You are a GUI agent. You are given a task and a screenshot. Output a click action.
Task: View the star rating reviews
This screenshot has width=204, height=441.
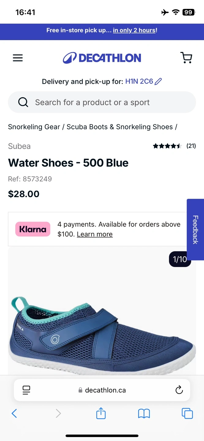point(174,146)
